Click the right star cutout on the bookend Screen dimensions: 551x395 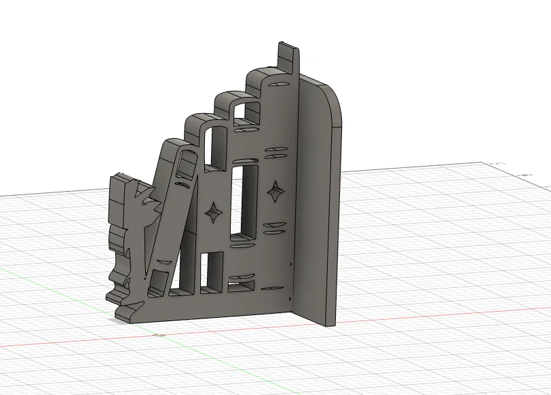(275, 192)
